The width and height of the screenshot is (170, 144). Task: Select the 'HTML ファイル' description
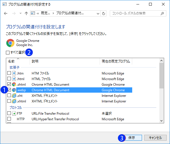pos(41,79)
